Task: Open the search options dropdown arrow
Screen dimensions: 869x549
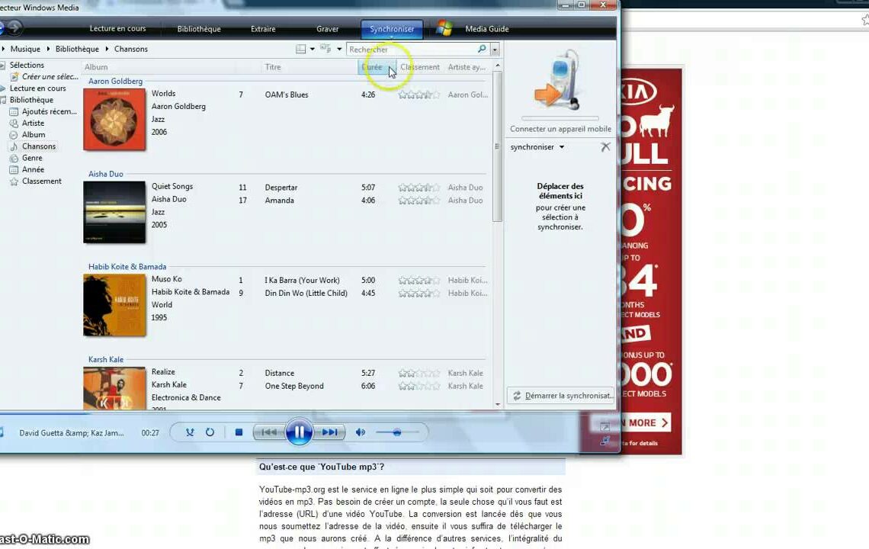Action: pos(495,50)
